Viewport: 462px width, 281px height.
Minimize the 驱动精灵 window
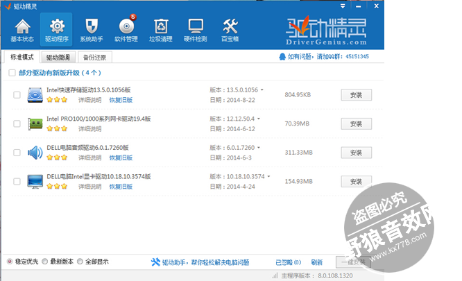point(358,6)
